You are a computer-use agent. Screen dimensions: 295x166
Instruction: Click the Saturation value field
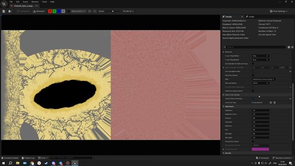[x=260, y=122]
